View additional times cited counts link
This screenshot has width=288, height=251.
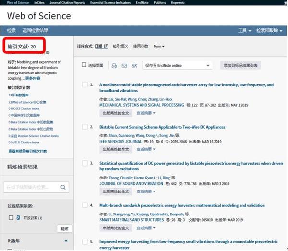pyautogui.click(x=27, y=151)
